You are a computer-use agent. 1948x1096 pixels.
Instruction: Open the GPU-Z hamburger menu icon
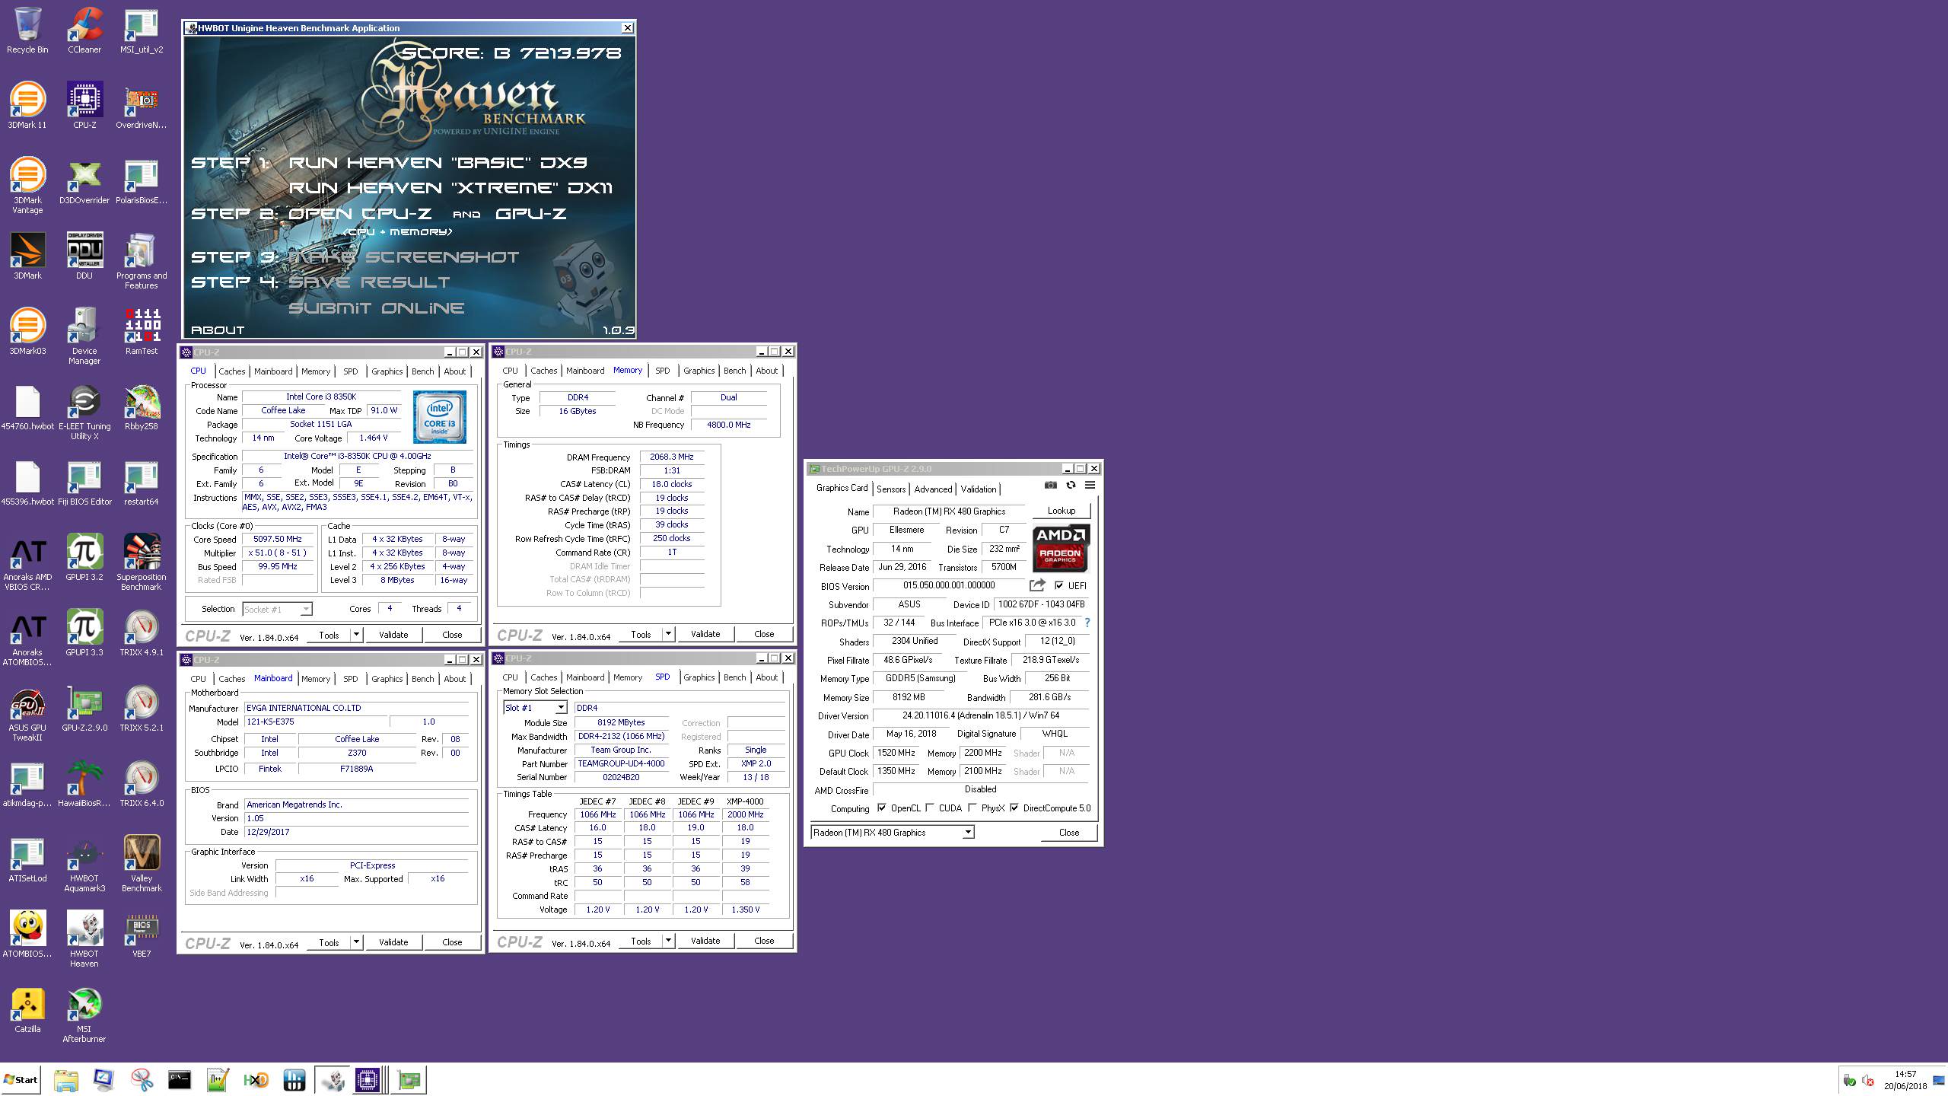point(1090,485)
